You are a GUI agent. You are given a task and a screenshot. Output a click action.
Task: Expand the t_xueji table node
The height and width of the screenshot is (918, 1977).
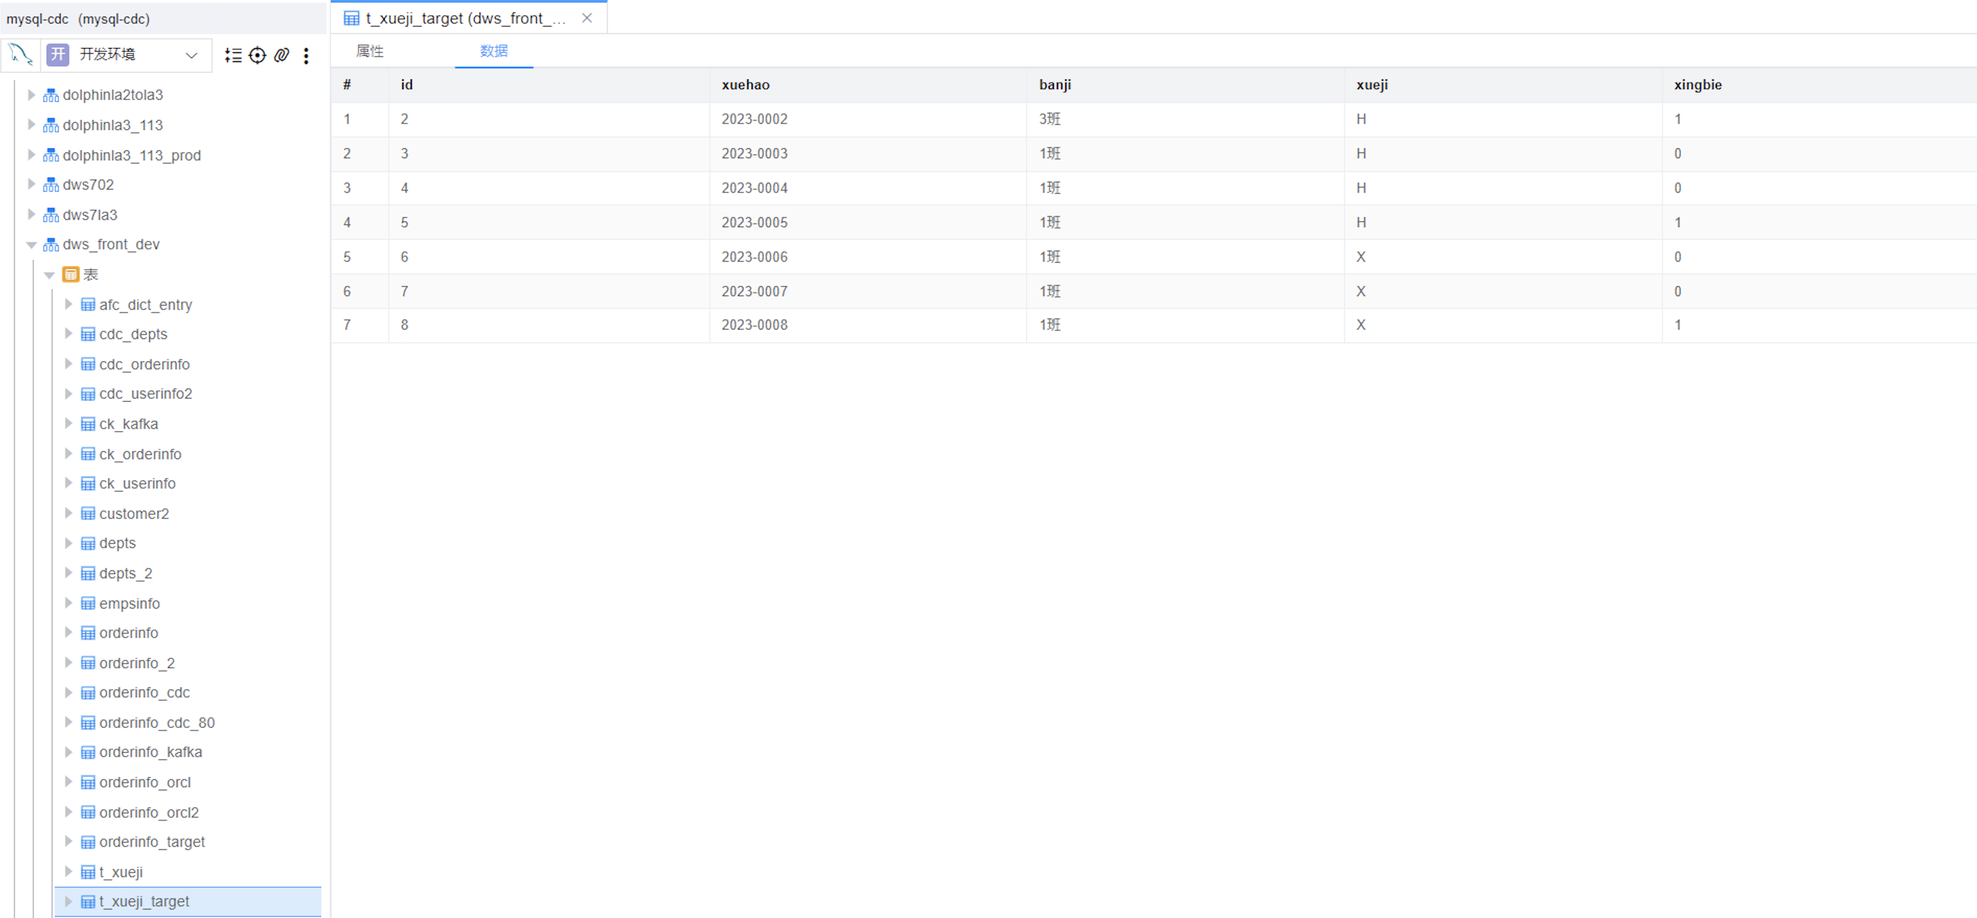click(68, 872)
